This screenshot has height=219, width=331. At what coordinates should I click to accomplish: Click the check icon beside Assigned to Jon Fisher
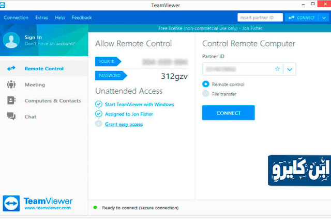point(99,114)
